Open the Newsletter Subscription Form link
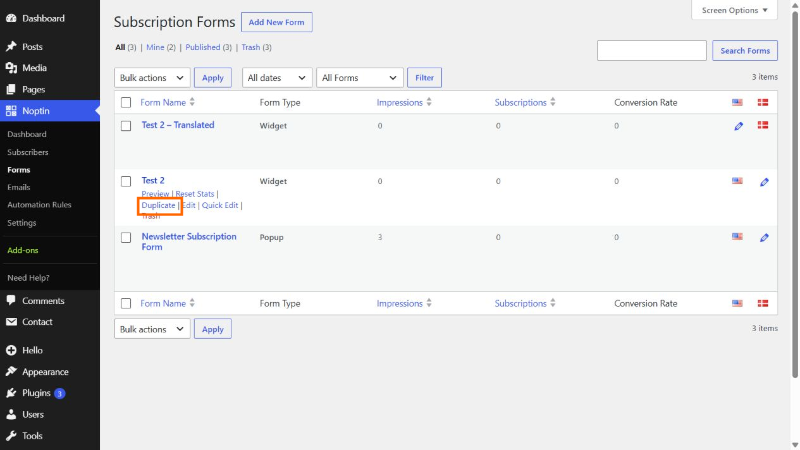 [x=189, y=241]
